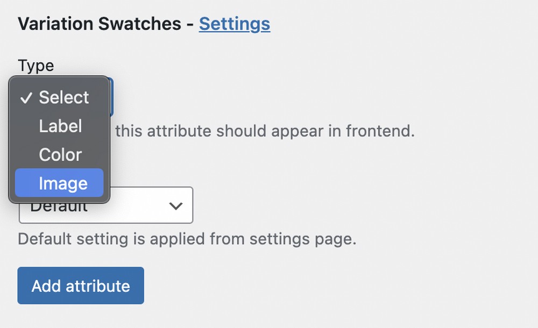
Task: Click the exposed edge of the Type select field
Action: (x=111, y=97)
